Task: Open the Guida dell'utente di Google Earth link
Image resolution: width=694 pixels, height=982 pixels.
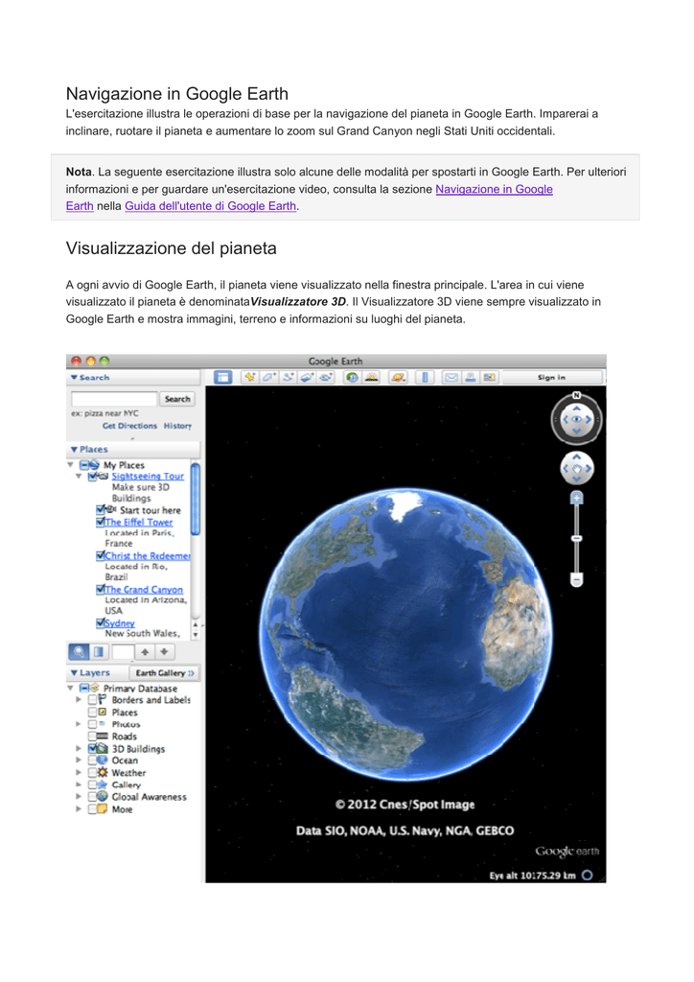Action: tap(210, 206)
